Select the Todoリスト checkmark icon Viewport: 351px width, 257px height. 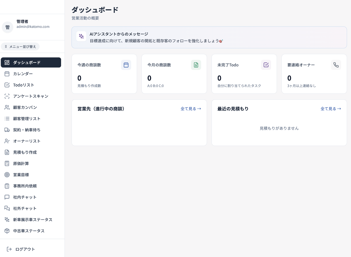[7, 85]
